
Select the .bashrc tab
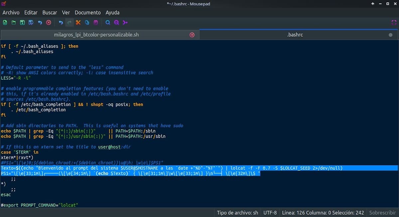click(x=295, y=35)
